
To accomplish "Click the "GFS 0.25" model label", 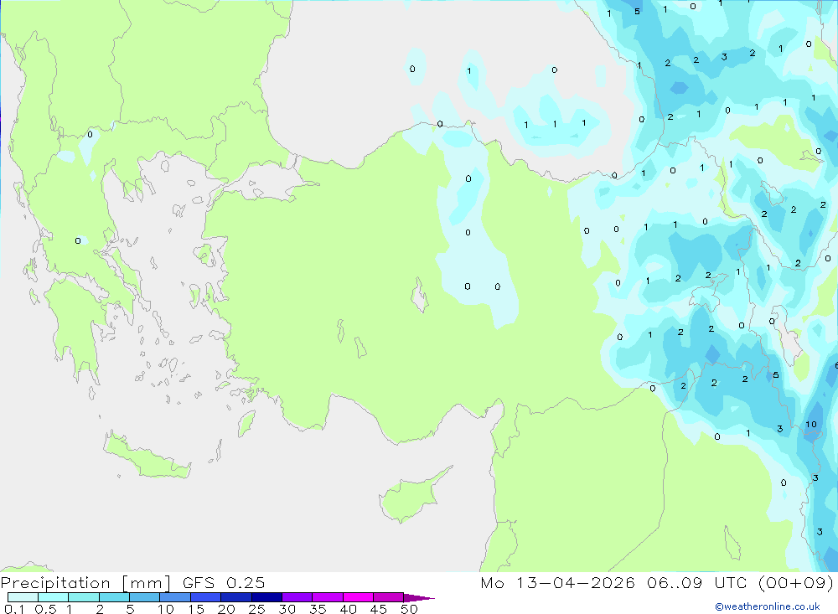I will (224, 582).
